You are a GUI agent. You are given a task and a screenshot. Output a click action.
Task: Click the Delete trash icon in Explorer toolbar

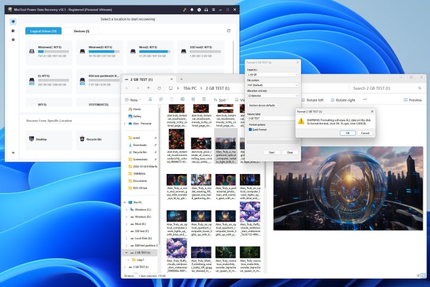[x=204, y=99]
